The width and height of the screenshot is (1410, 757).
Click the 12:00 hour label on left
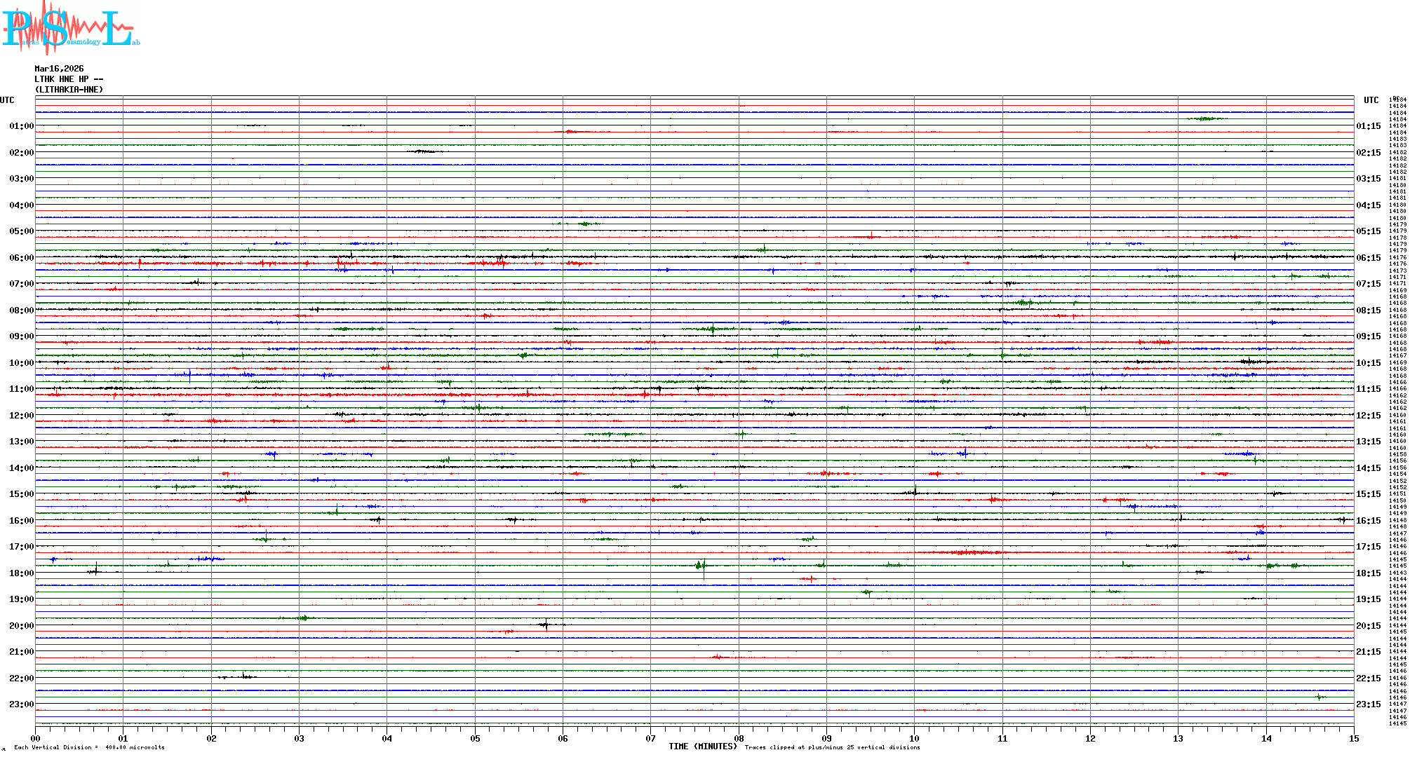click(x=21, y=416)
